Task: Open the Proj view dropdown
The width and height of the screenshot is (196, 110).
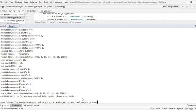Action: pyautogui.click(x=4, y=11)
